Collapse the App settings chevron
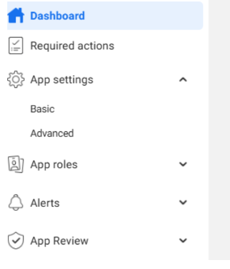This screenshot has height=269, width=230. tap(183, 80)
